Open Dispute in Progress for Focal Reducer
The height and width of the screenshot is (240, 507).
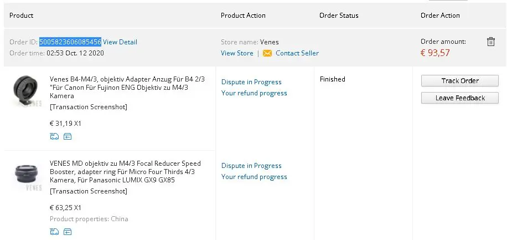pos(251,166)
